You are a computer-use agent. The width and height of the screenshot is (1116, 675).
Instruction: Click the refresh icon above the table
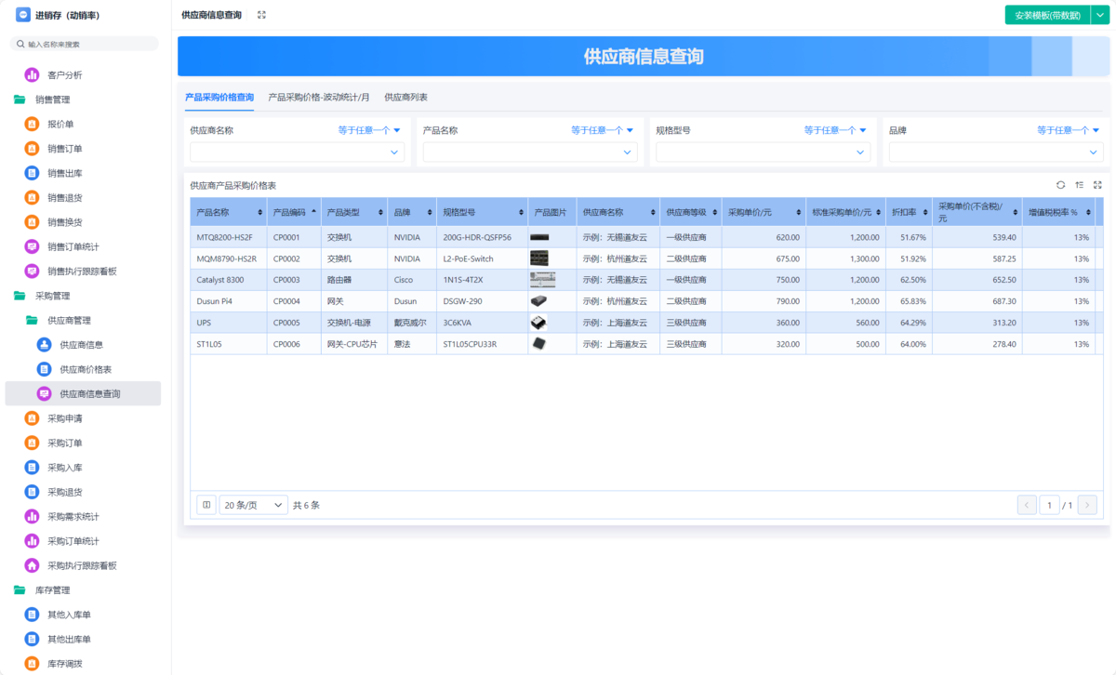[1061, 185]
